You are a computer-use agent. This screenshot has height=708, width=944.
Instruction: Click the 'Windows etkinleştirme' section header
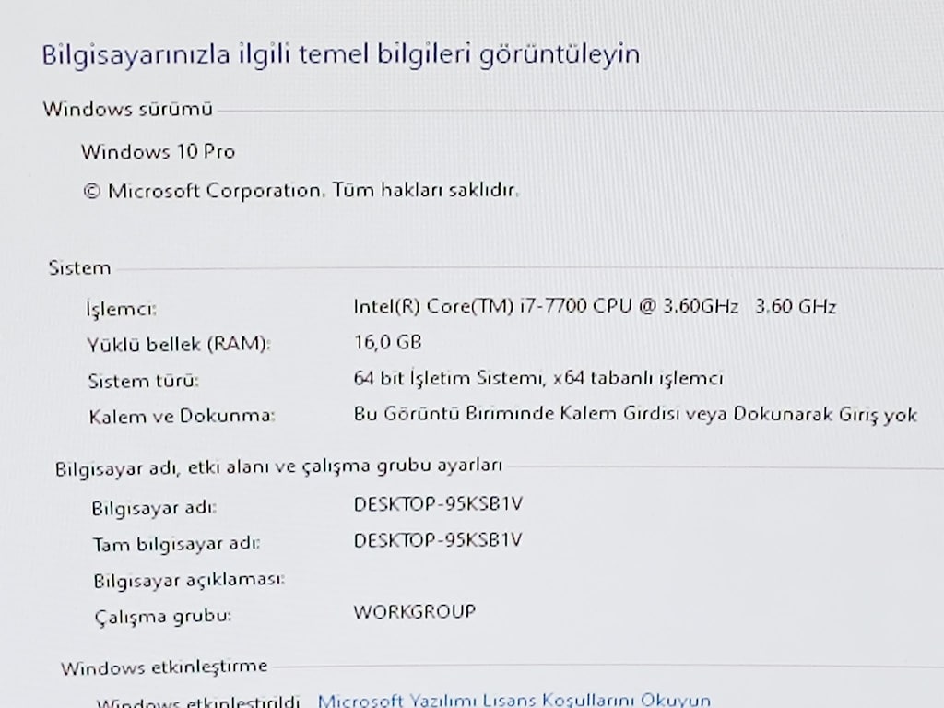164,667
